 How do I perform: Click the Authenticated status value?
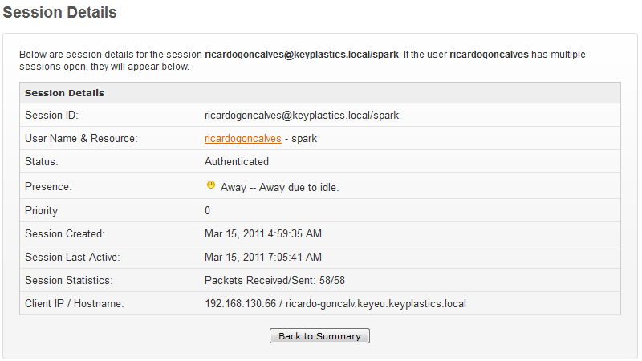coord(237,162)
